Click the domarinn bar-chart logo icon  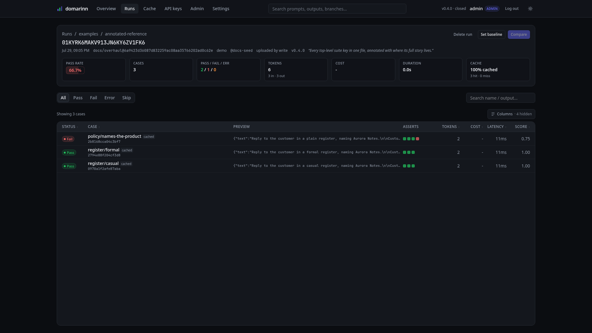(60, 9)
